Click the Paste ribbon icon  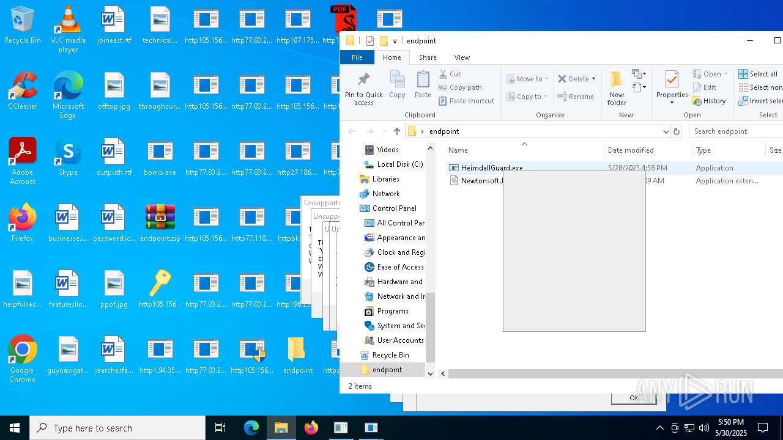[x=423, y=84]
